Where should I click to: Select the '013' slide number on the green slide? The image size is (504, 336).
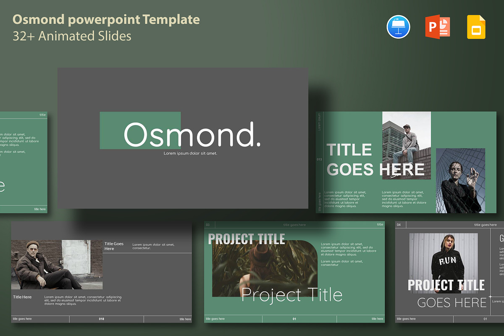click(320, 160)
